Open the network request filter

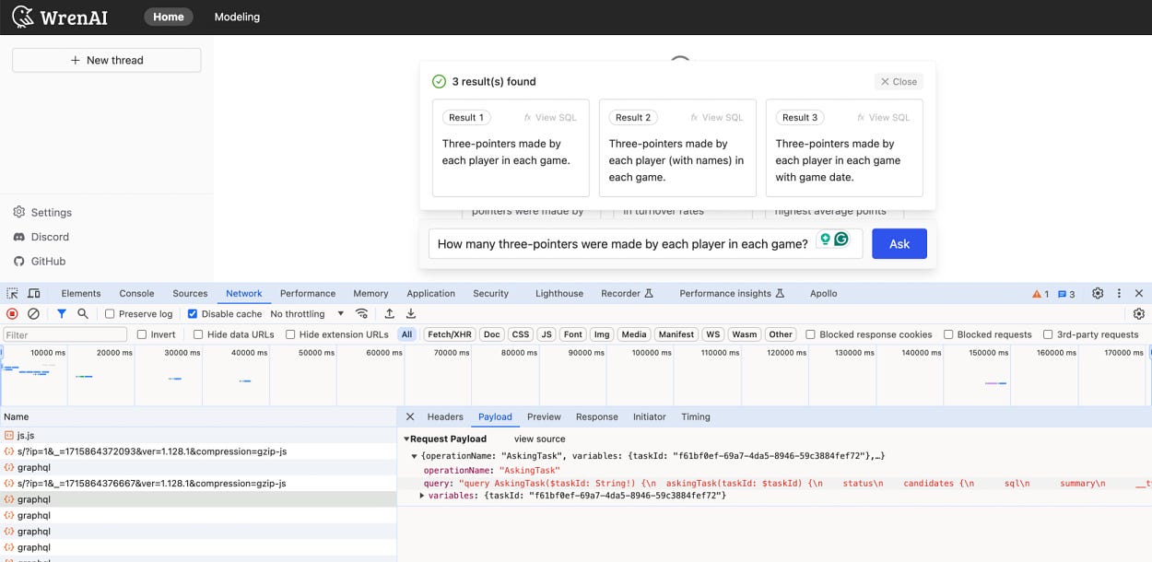coord(61,313)
